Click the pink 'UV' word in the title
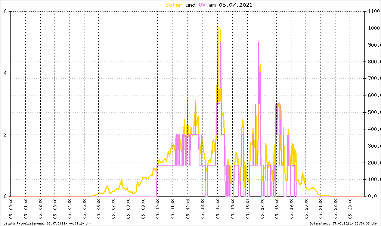Viewport: 381px width, 226px height. [202, 5]
